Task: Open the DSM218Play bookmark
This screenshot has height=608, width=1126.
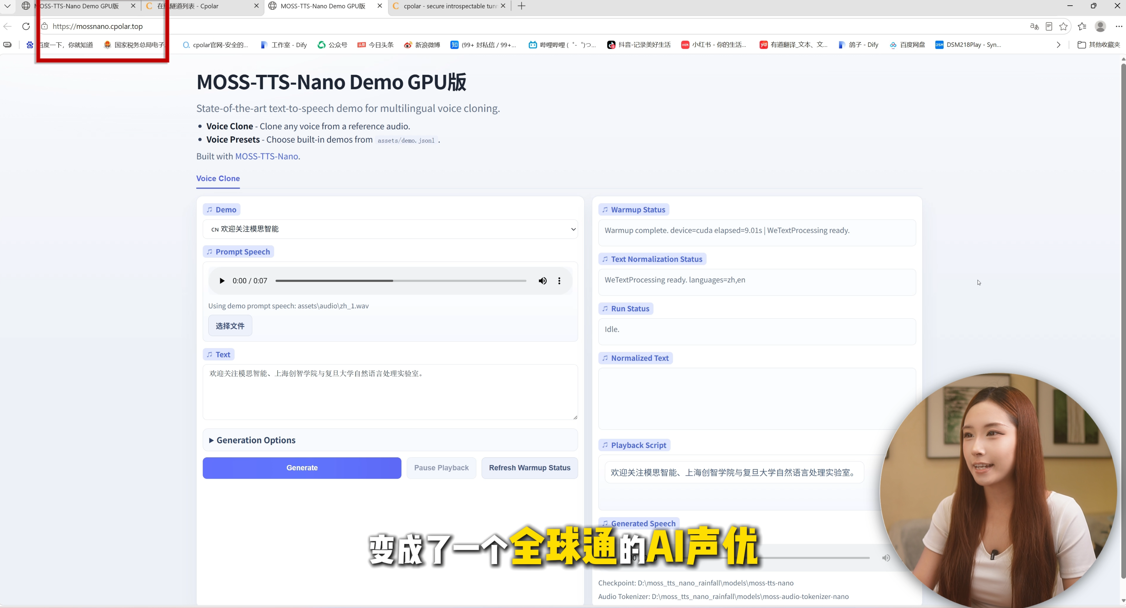Action: click(968, 44)
